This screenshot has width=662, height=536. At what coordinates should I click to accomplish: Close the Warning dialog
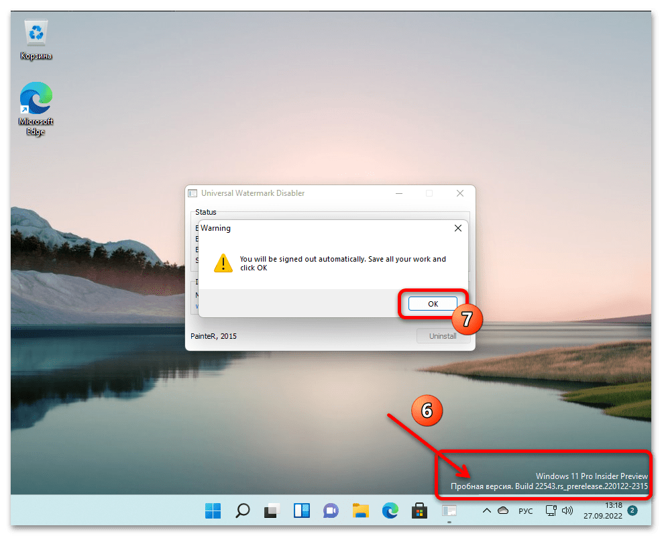(x=457, y=228)
